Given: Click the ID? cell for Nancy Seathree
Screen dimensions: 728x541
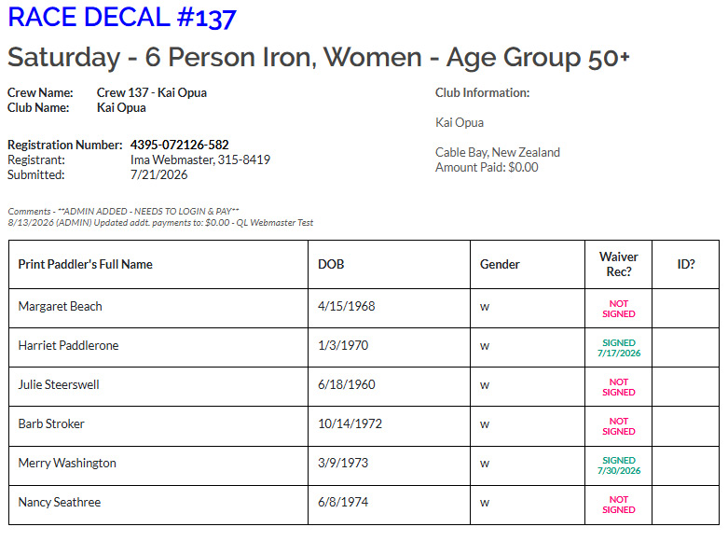Looking at the screenshot, I should [x=686, y=506].
